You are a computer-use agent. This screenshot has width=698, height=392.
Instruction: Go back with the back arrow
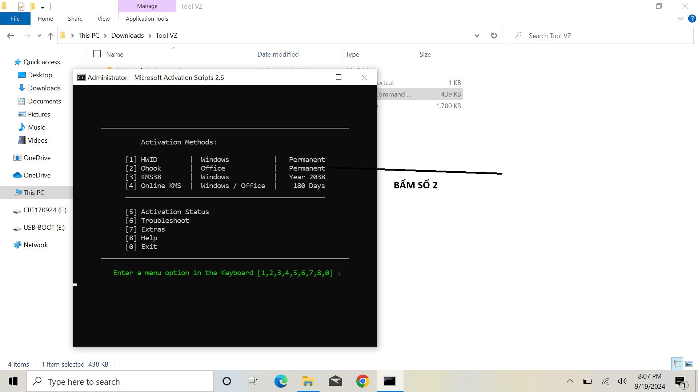[x=11, y=36]
